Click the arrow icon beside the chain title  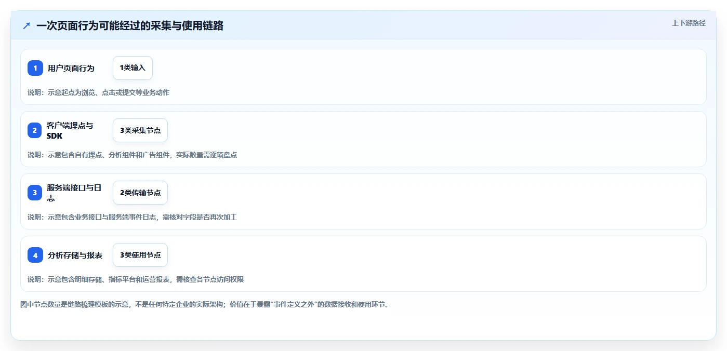[x=27, y=25]
